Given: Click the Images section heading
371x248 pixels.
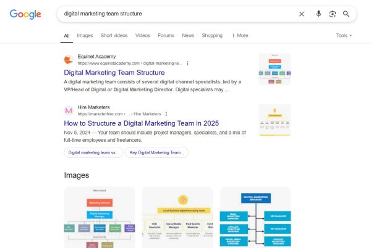Looking at the screenshot, I should [77, 175].
